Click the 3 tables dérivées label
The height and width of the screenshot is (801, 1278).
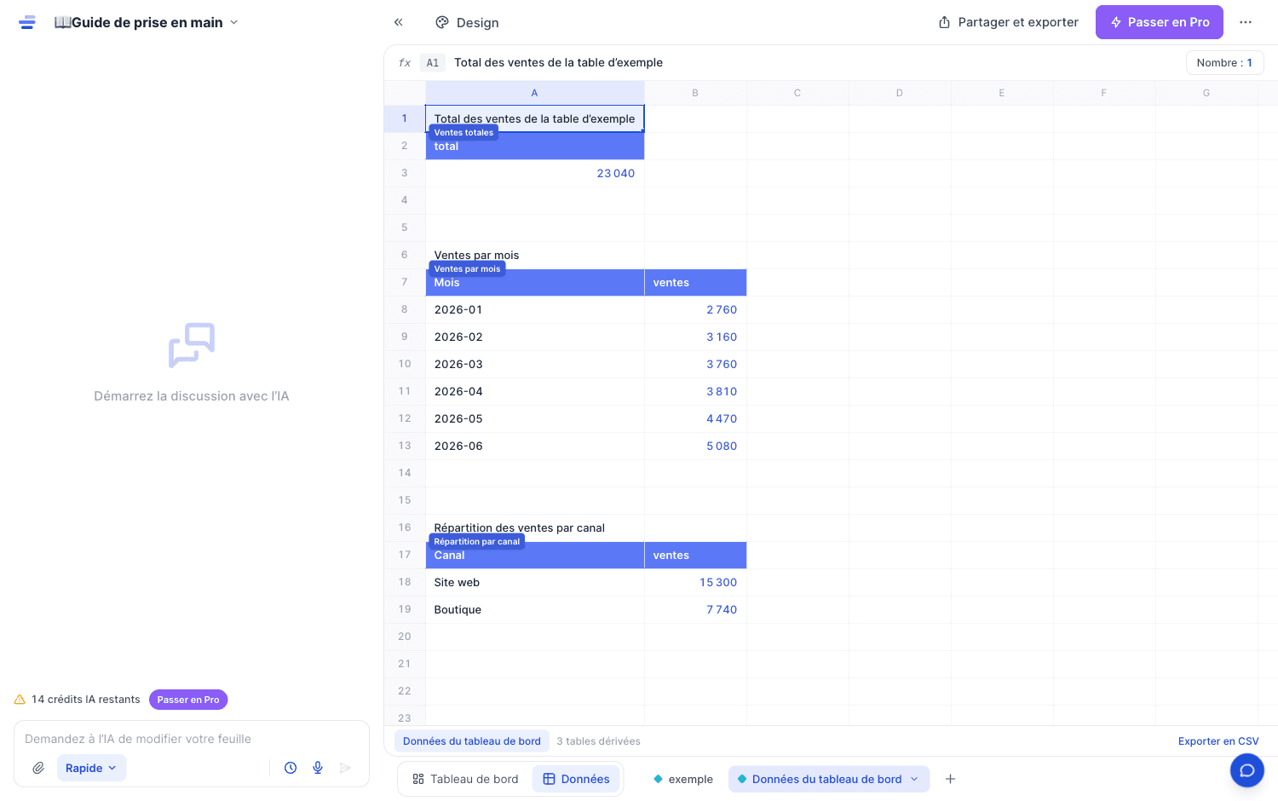(x=598, y=741)
